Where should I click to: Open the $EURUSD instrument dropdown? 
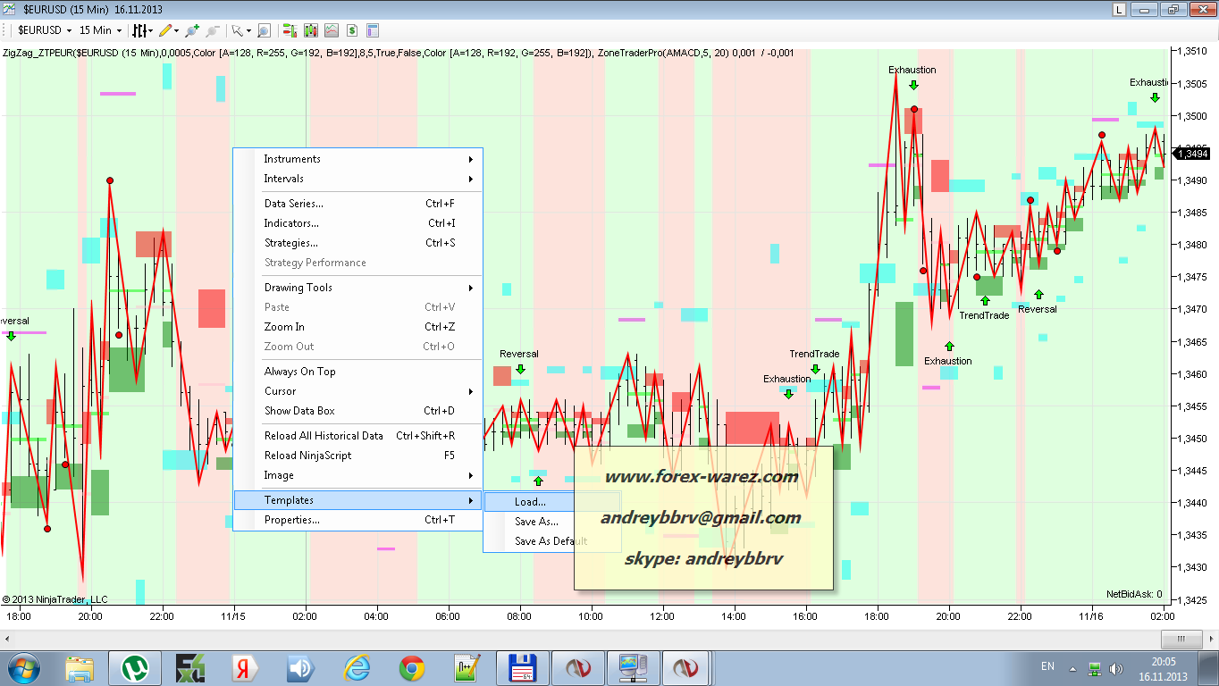(45, 30)
